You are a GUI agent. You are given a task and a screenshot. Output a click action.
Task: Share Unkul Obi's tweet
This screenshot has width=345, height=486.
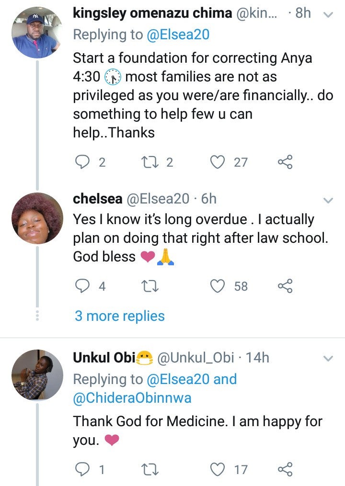[285, 470]
